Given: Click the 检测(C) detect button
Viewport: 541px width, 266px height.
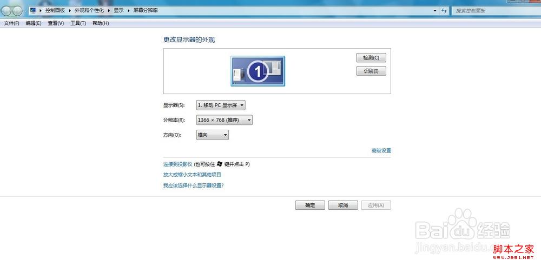Looking at the screenshot, I should [x=371, y=58].
